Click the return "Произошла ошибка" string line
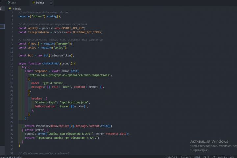Viewport: 237px width, 158px height. pos(62,138)
